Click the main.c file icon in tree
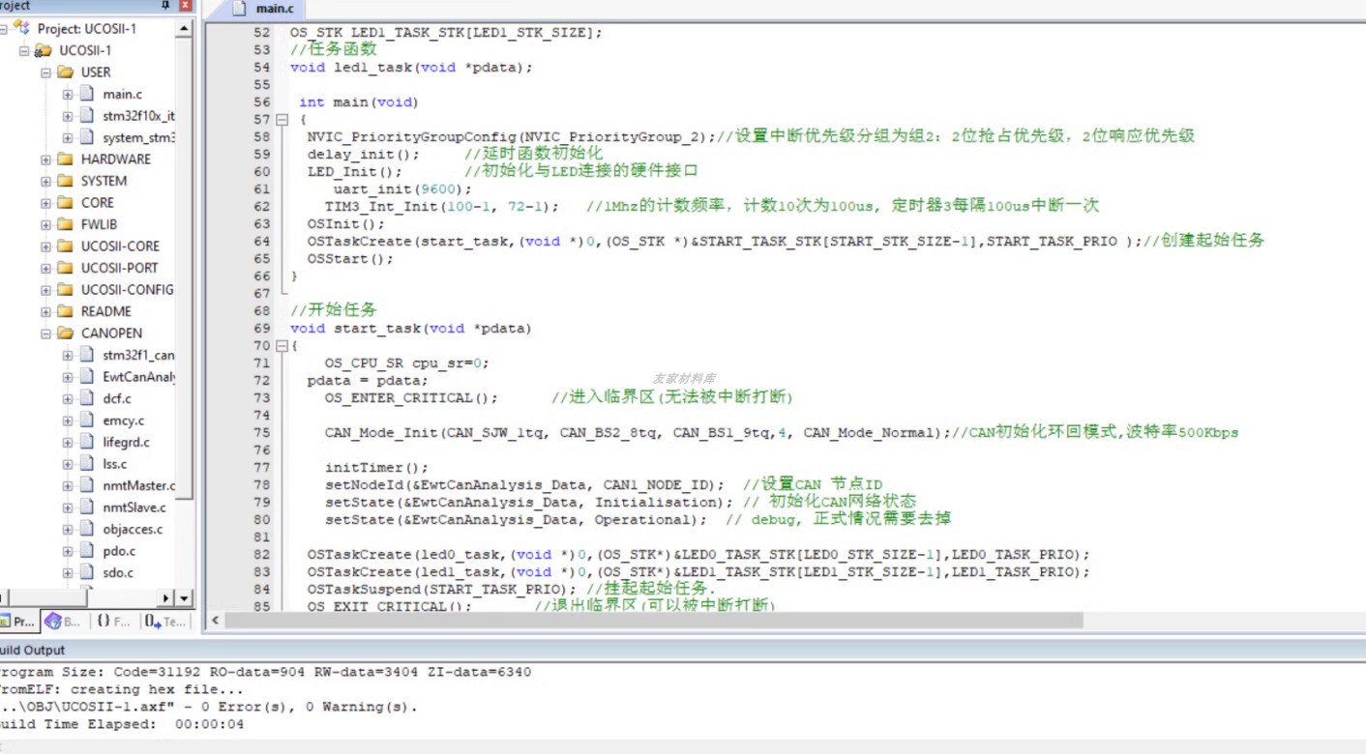 (x=87, y=94)
